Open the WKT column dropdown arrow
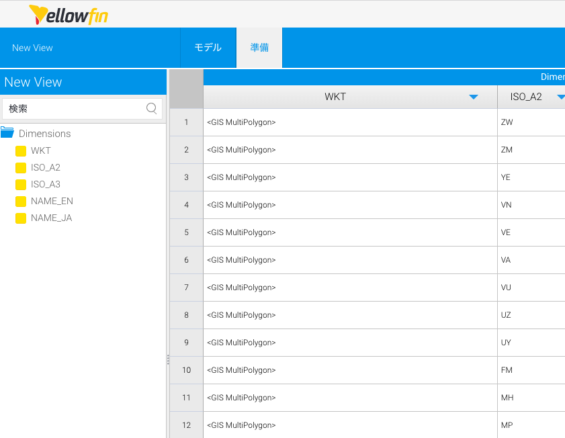The image size is (565, 438). click(x=474, y=97)
